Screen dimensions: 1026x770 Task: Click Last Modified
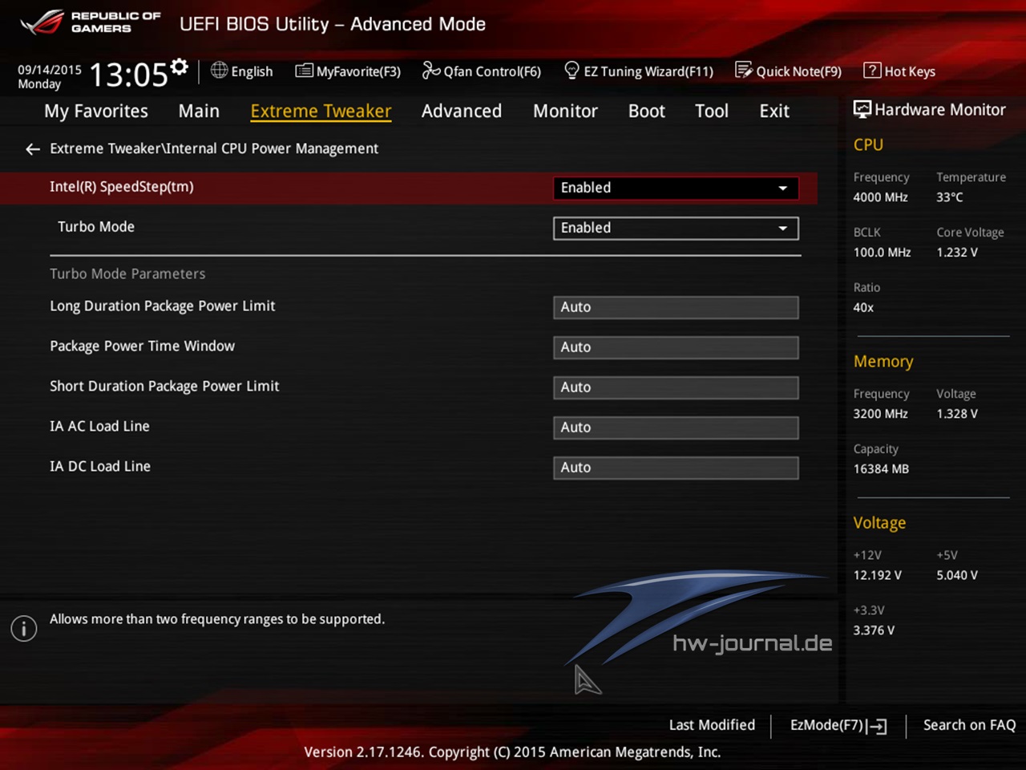tap(712, 725)
